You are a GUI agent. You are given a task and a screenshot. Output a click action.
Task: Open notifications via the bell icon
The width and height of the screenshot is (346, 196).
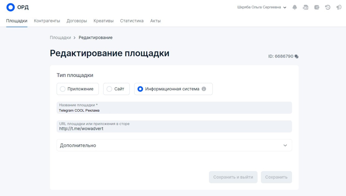295,8
